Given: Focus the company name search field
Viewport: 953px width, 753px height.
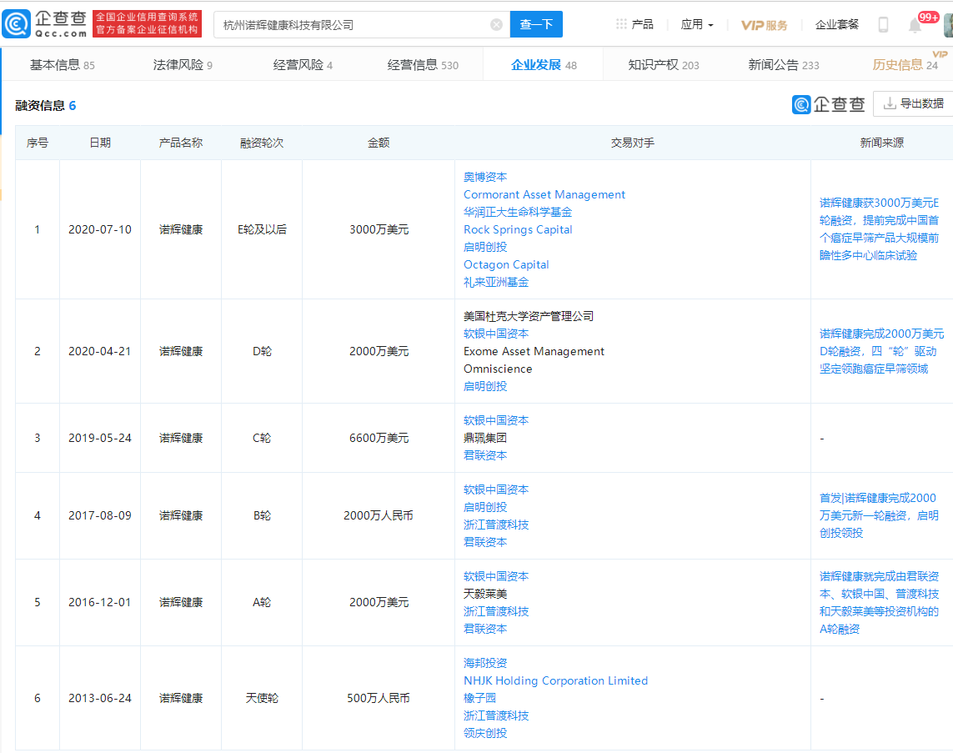Looking at the screenshot, I should (362, 25).
